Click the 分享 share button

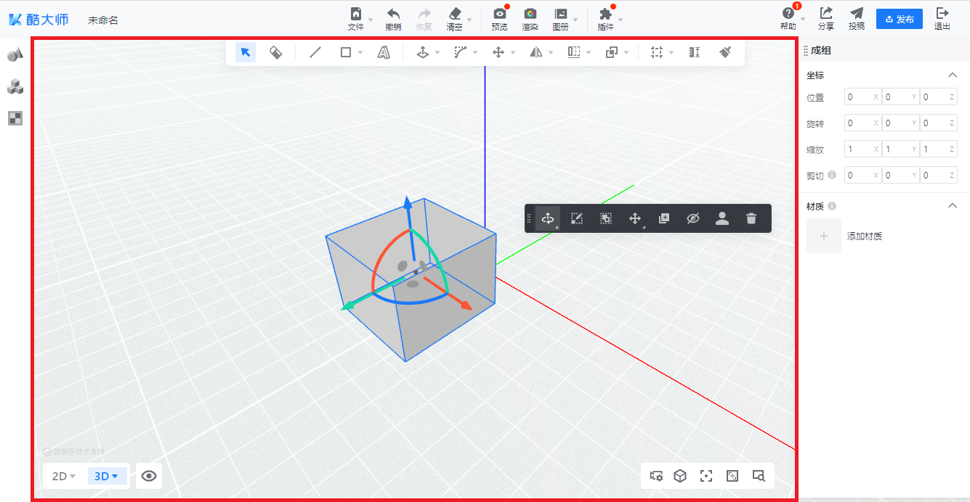tap(826, 19)
